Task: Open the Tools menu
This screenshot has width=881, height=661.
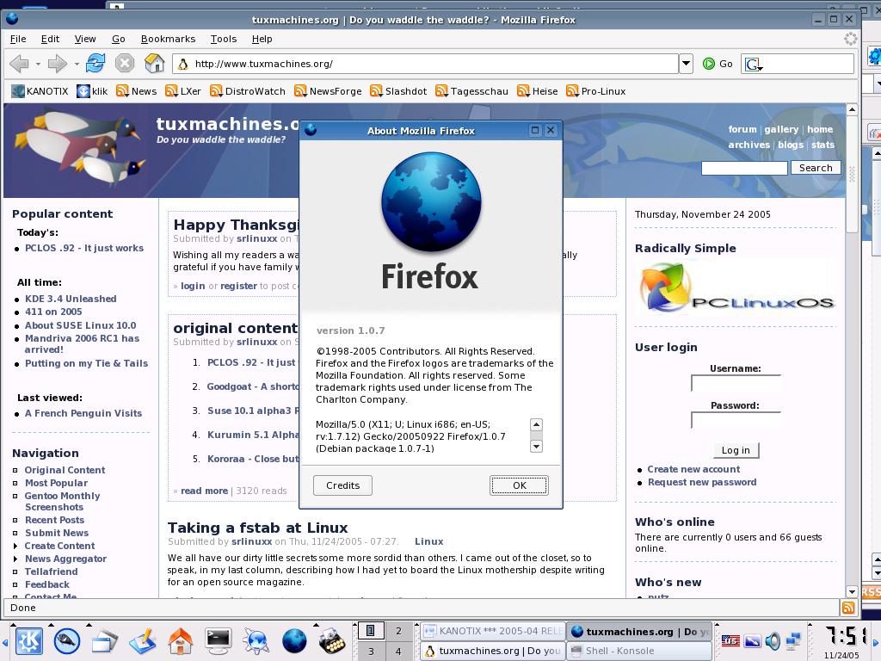Action: coord(223,39)
